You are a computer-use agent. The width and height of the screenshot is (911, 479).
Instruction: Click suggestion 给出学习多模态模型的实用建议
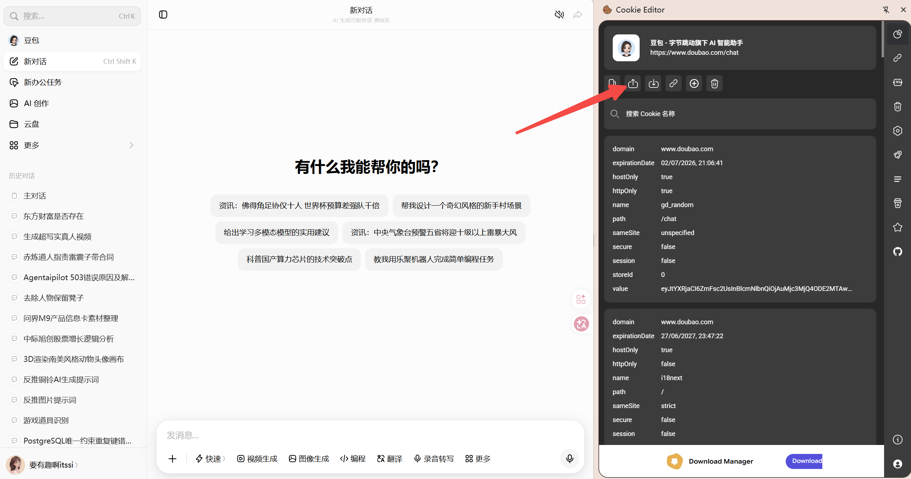(x=276, y=233)
